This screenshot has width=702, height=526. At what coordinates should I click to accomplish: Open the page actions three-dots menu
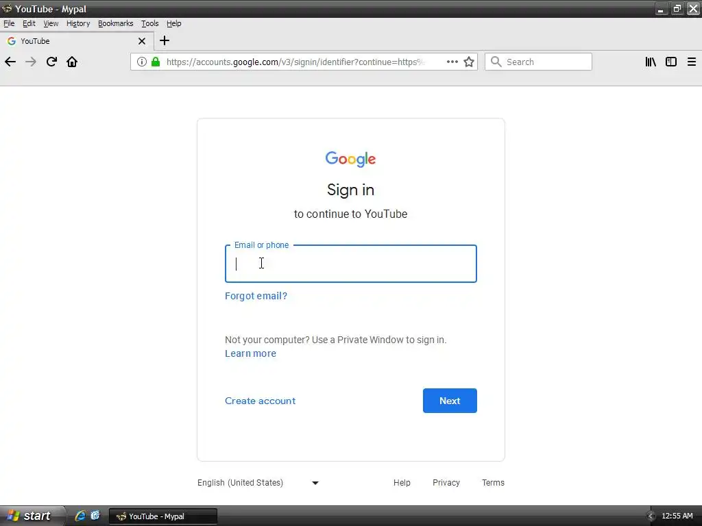tap(452, 62)
